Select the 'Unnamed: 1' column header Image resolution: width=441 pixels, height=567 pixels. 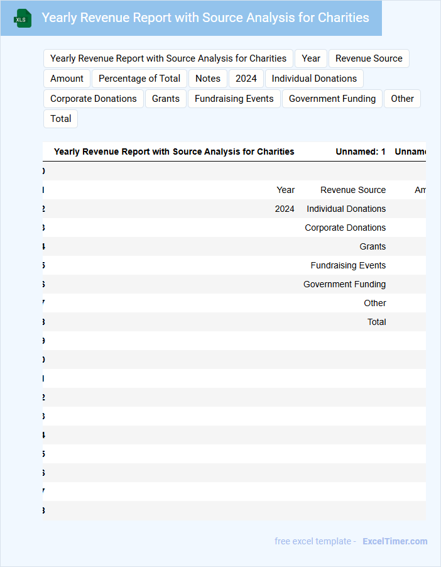click(x=361, y=151)
